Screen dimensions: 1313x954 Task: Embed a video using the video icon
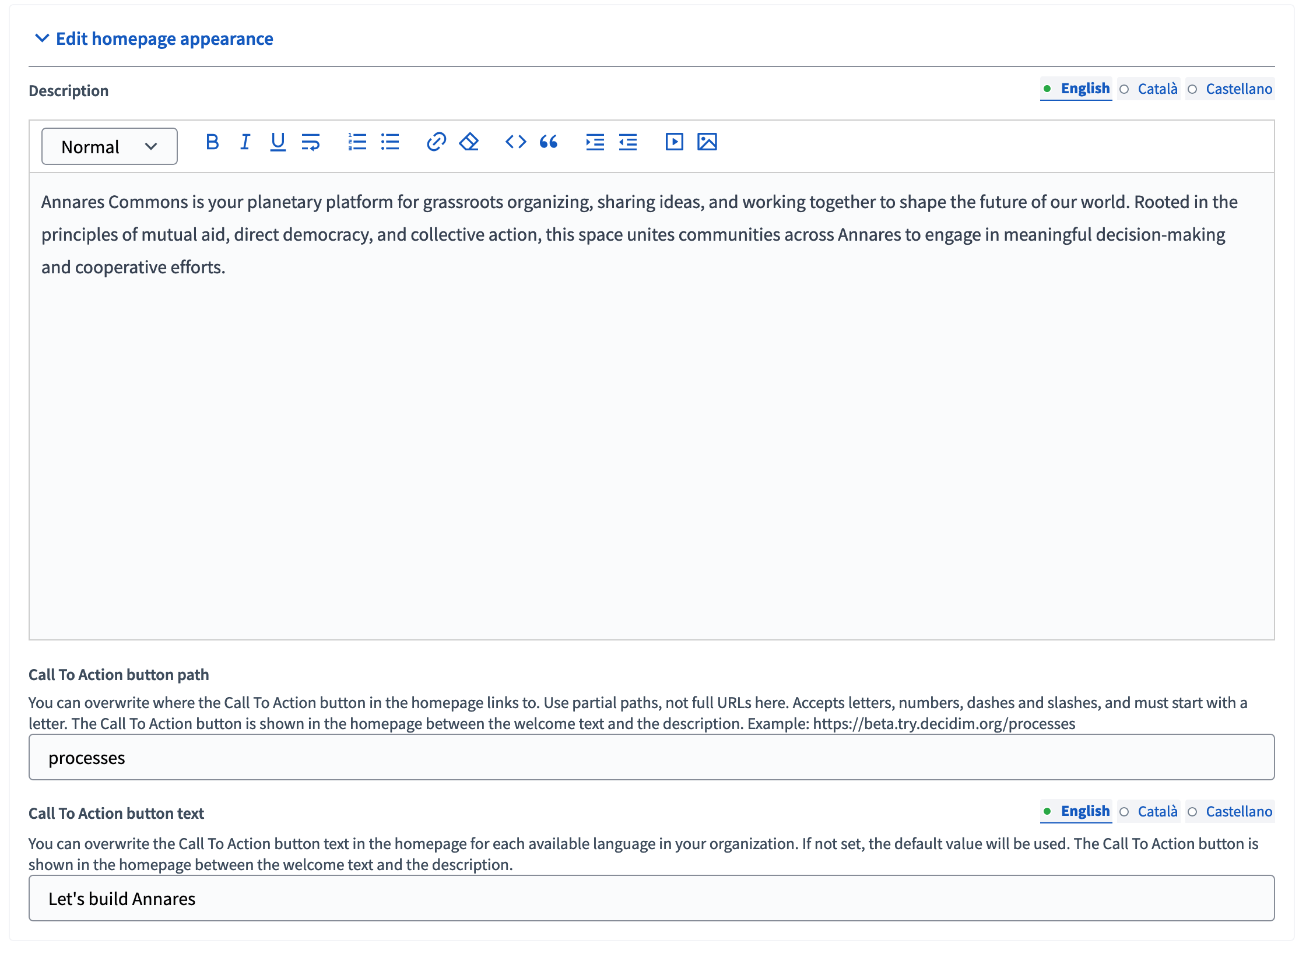[674, 142]
